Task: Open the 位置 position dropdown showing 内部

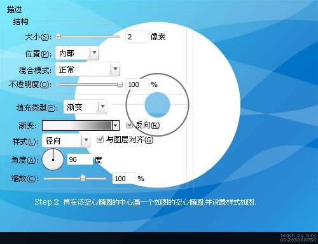Action: 77,53
